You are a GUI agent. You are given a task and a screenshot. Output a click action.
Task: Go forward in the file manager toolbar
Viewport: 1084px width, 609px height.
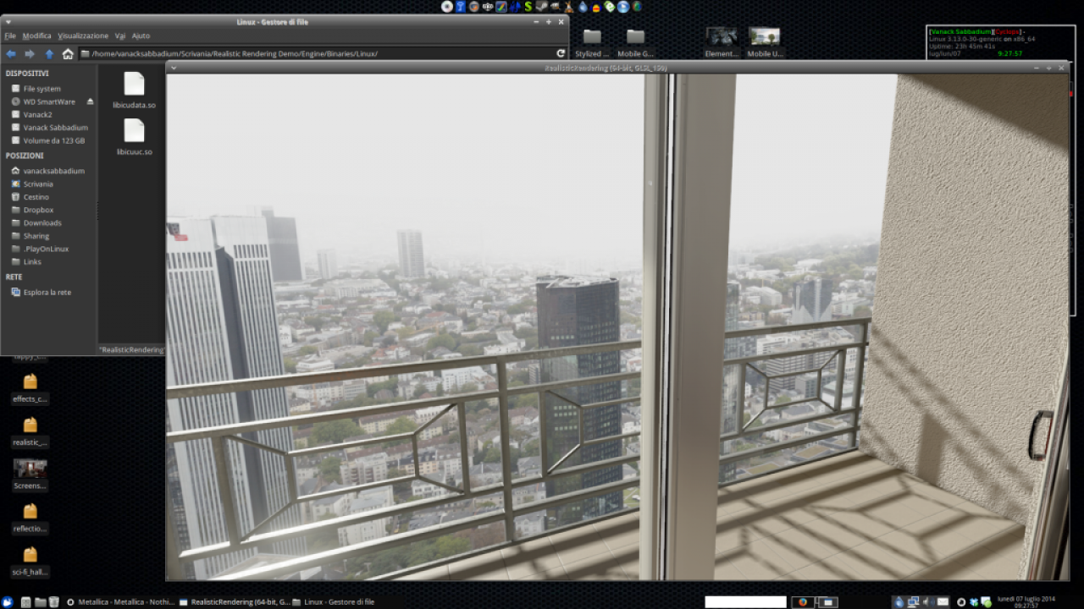(30, 53)
